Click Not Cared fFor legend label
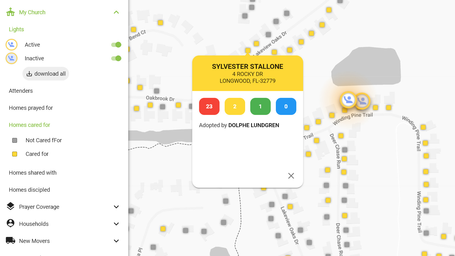 click(x=44, y=140)
